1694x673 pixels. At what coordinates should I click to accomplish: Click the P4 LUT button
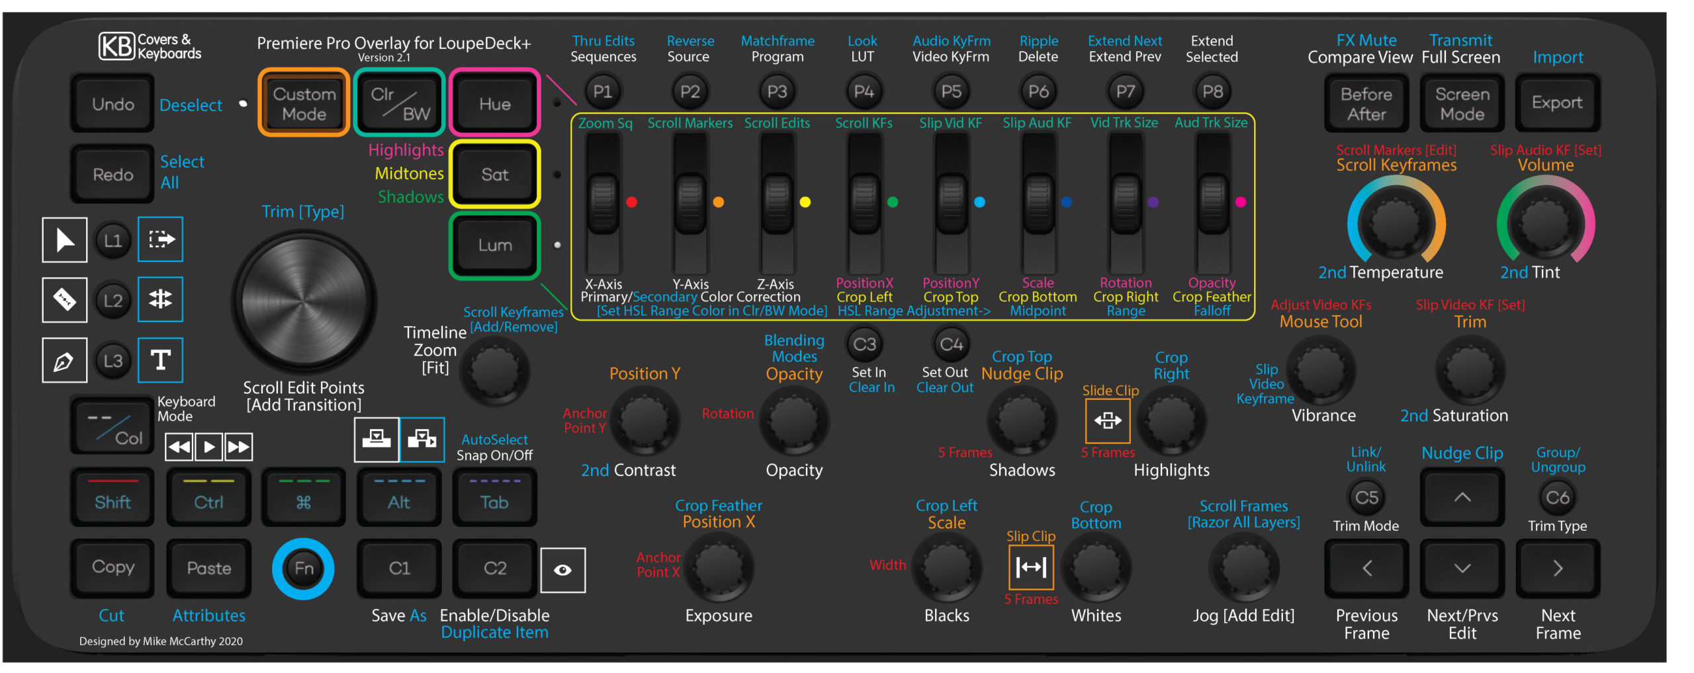click(x=864, y=91)
